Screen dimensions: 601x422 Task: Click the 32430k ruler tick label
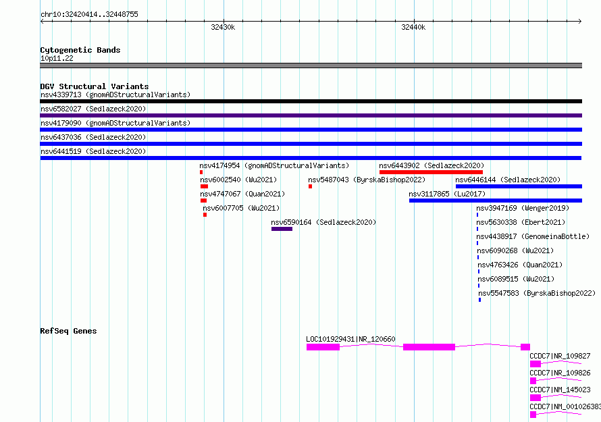pyautogui.click(x=223, y=27)
